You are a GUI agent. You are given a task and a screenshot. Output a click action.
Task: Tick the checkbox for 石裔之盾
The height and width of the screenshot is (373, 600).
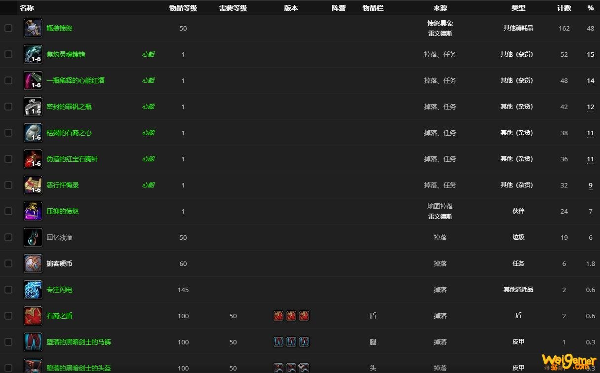point(8,316)
